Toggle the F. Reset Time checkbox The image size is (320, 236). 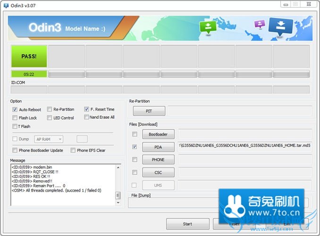pyautogui.click(x=86, y=109)
